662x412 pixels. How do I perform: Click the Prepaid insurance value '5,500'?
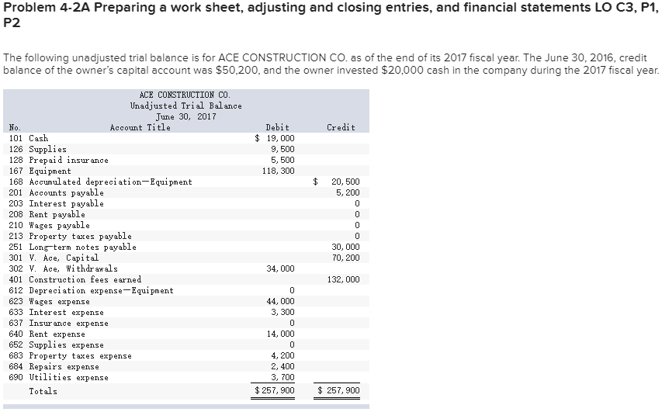tap(282, 161)
